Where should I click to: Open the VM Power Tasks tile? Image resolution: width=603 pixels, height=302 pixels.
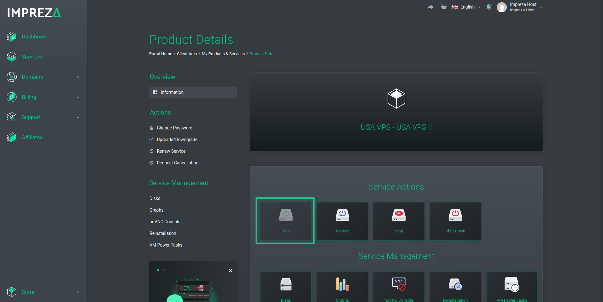(x=512, y=287)
